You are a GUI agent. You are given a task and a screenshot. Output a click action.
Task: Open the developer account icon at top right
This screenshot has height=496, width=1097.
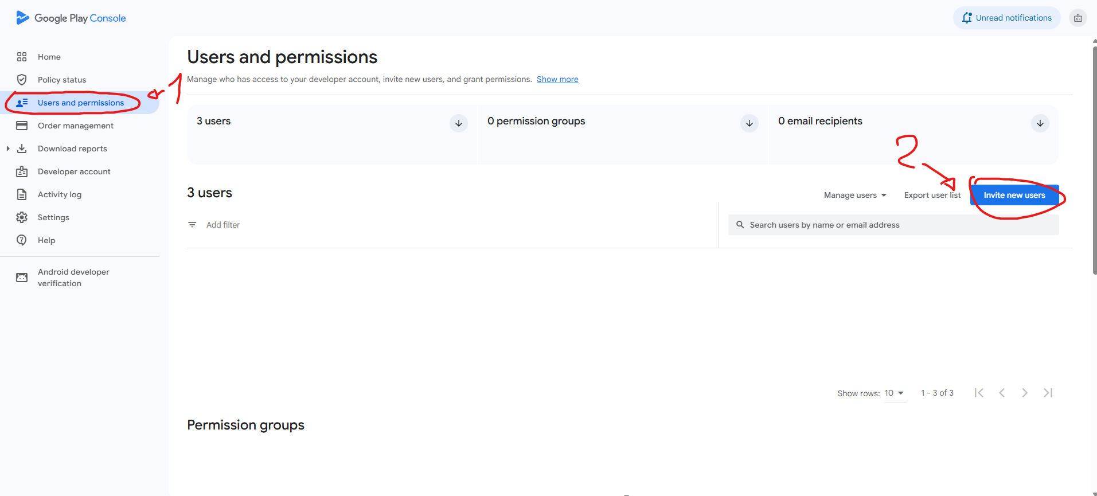1078,18
